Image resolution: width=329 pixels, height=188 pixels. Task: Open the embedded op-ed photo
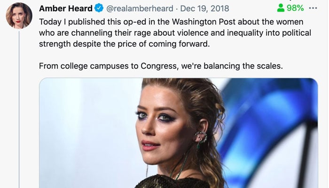[x=178, y=133]
